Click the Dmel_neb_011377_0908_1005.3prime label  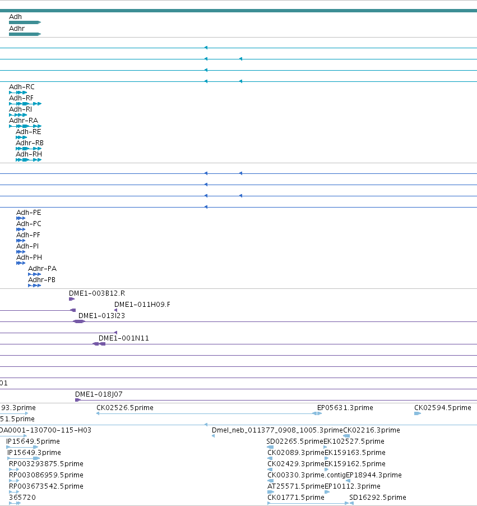pyautogui.click(x=277, y=430)
